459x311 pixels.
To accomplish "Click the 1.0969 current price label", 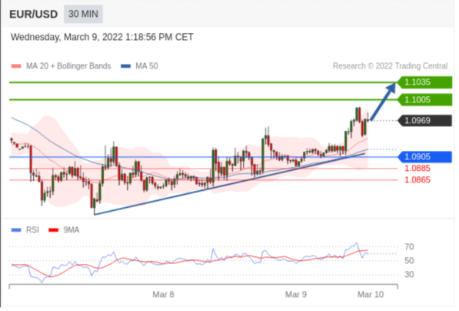I will point(425,120).
